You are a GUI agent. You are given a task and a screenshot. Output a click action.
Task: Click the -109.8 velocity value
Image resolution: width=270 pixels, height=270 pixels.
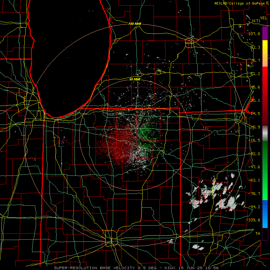[253, 220]
